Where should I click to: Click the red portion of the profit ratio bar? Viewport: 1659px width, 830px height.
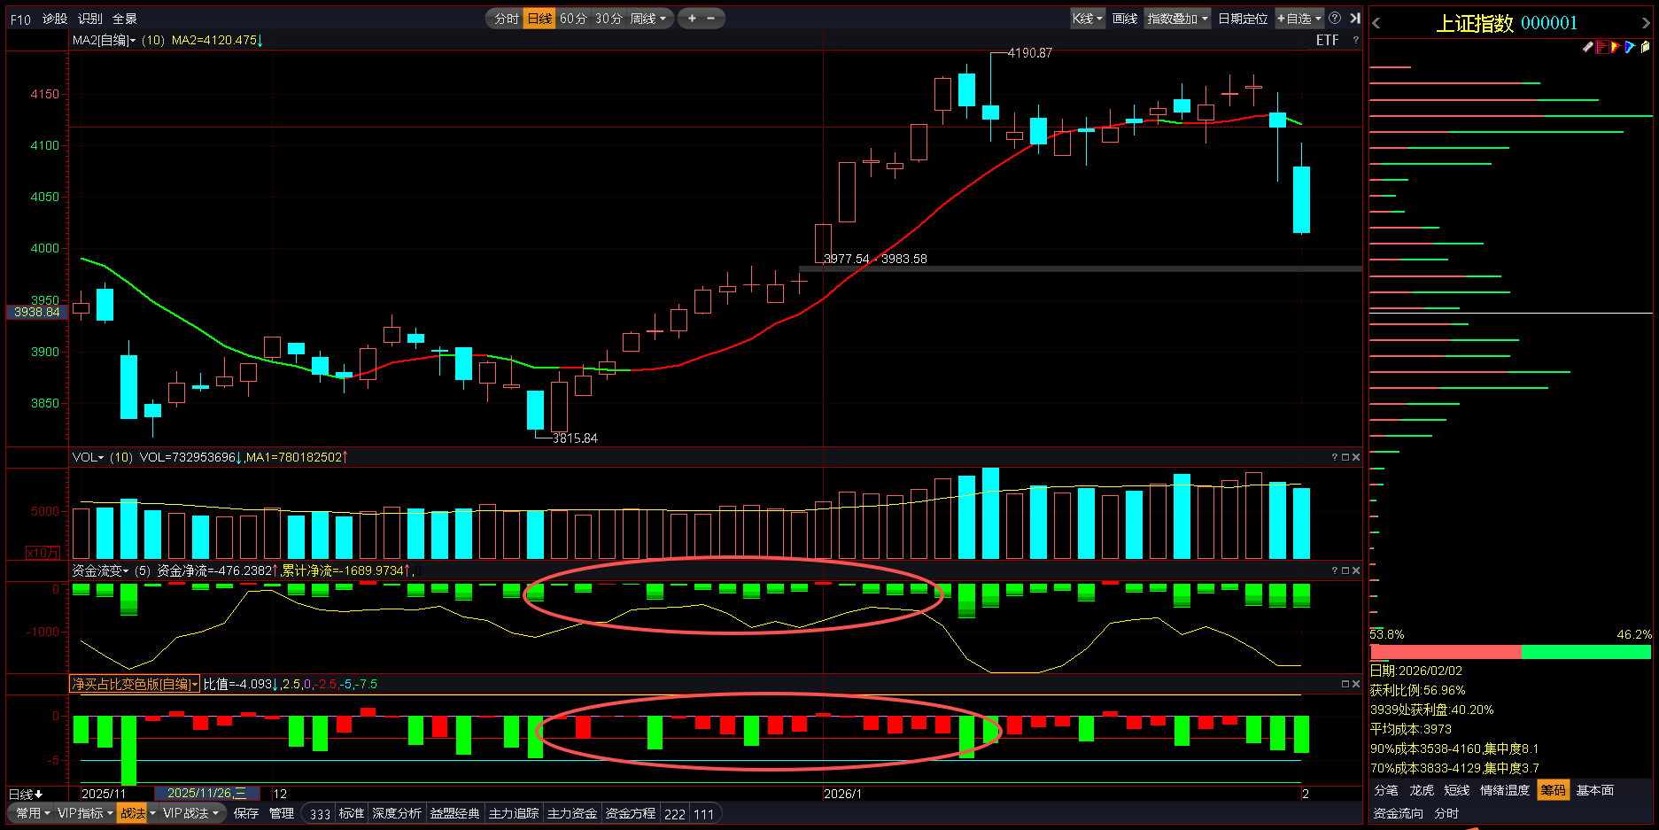(1444, 652)
